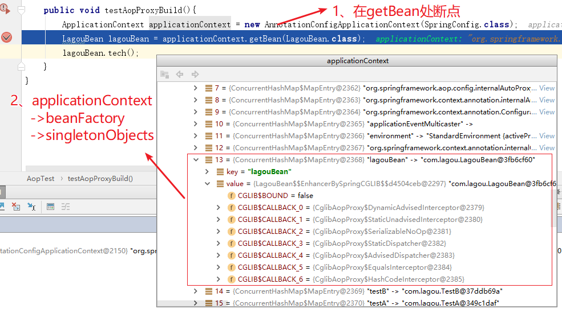Click the View link on entry 12
The image size is (562, 309).
click(547, 148)
